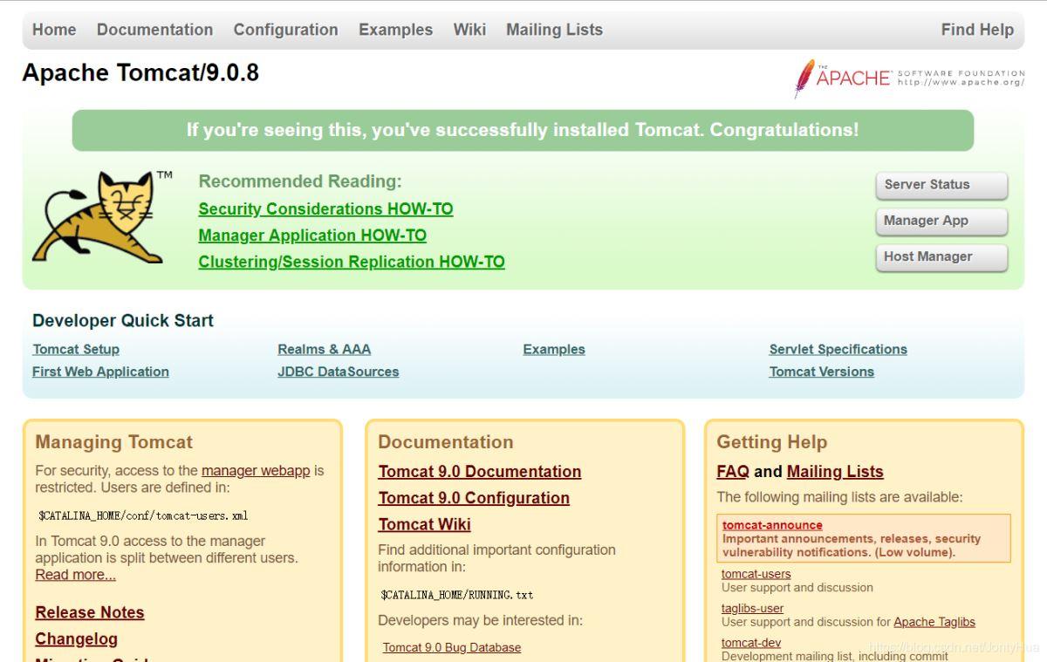Select Examples in the top navigation bar
This screenshot has width=1047, height=662.
point(395,30)
